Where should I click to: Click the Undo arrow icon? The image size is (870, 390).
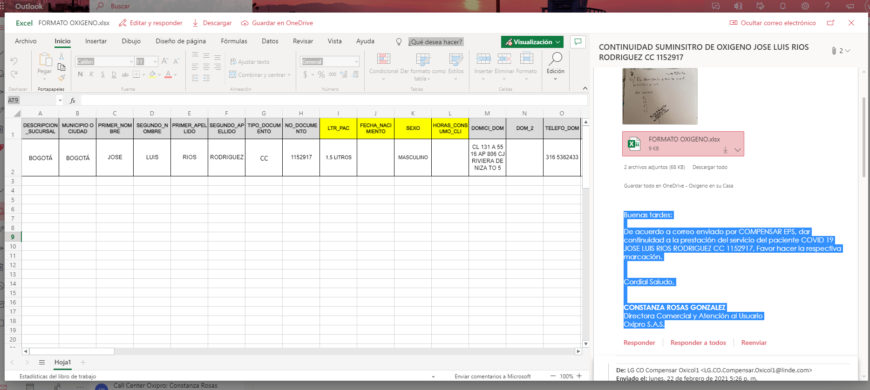point(14,61)
